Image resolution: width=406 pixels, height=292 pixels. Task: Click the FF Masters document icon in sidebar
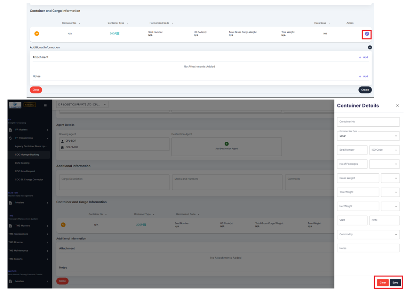tap(10, 130)
